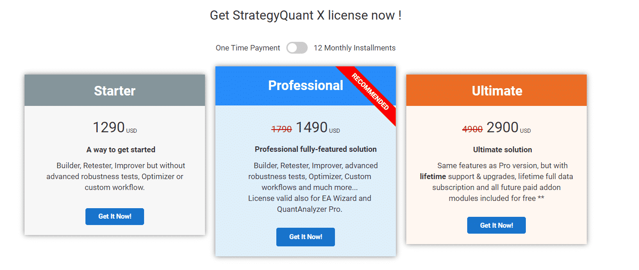This screenshot has width=639, height=270.
Task: Click the bold 'lifetime' word in Ultimate description
Action: click(433, 176)
